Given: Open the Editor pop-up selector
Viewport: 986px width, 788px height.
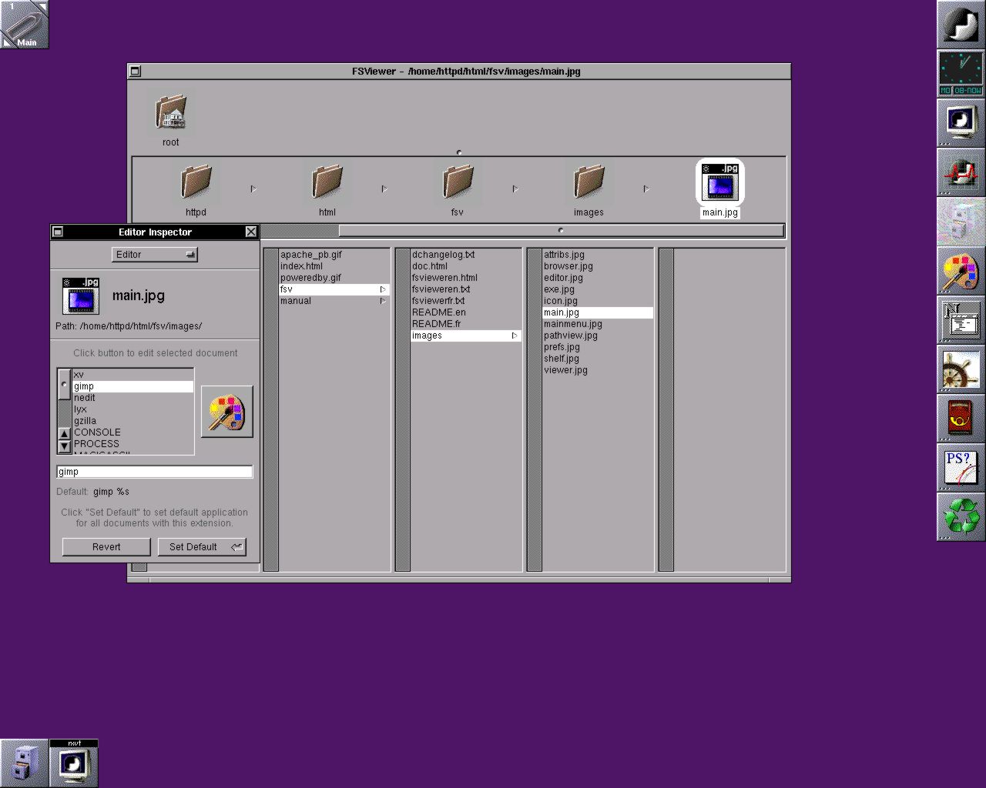Looking at the screenshot, I should [155, 255].
